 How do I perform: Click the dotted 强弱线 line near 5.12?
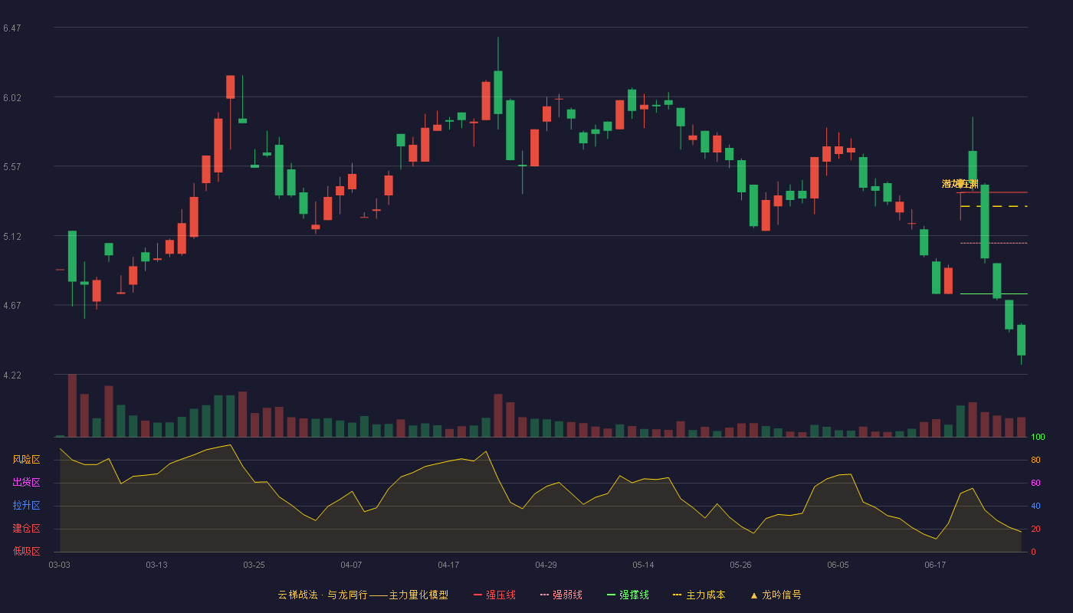coord(993,243)
